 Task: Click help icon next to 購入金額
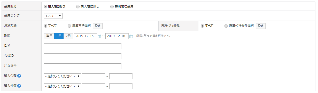point(19,76)
